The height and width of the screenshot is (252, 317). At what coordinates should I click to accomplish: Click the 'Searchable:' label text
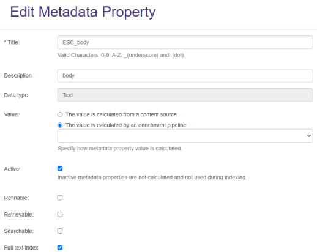point(18,231)
